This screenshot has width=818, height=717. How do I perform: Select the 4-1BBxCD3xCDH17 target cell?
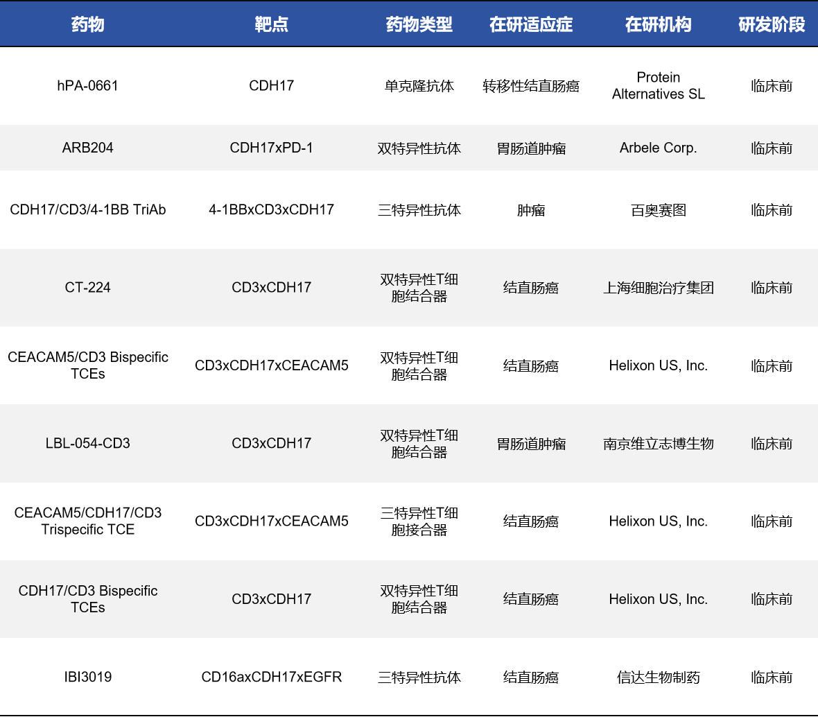(271, 209)
